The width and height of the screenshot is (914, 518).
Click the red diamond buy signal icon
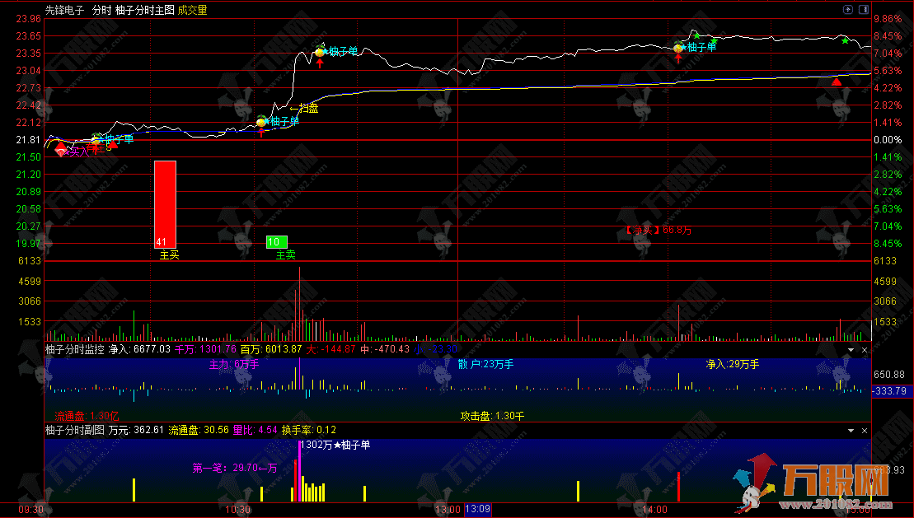click(61, 151)
